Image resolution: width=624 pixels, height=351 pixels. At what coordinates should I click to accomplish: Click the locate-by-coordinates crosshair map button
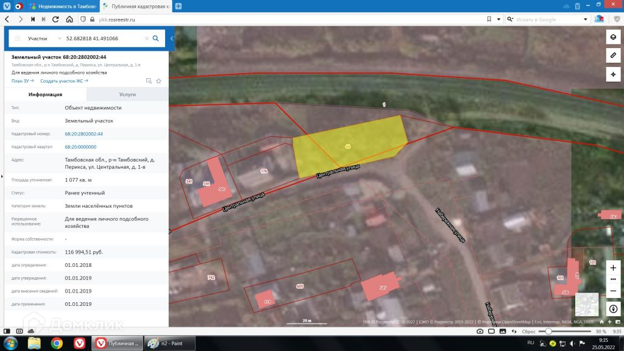click(x=613, y=74)
